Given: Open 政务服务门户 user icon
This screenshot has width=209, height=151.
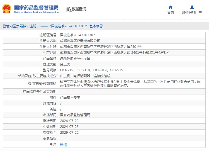Looking at the screenshot, I should [192, 7].
